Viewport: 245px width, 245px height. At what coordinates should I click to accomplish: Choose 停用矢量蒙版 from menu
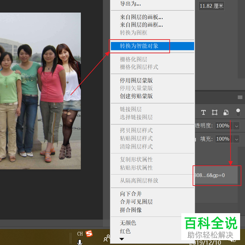click(152, 88)
